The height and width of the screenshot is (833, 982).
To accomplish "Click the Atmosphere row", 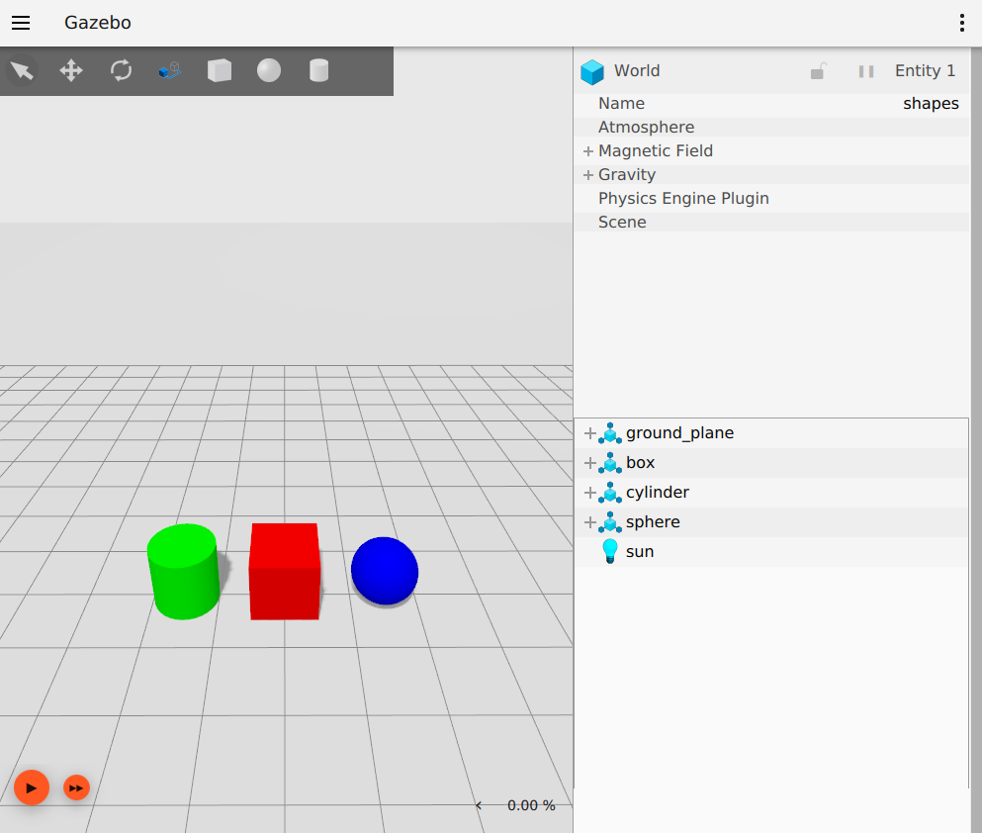I will 771,128.
